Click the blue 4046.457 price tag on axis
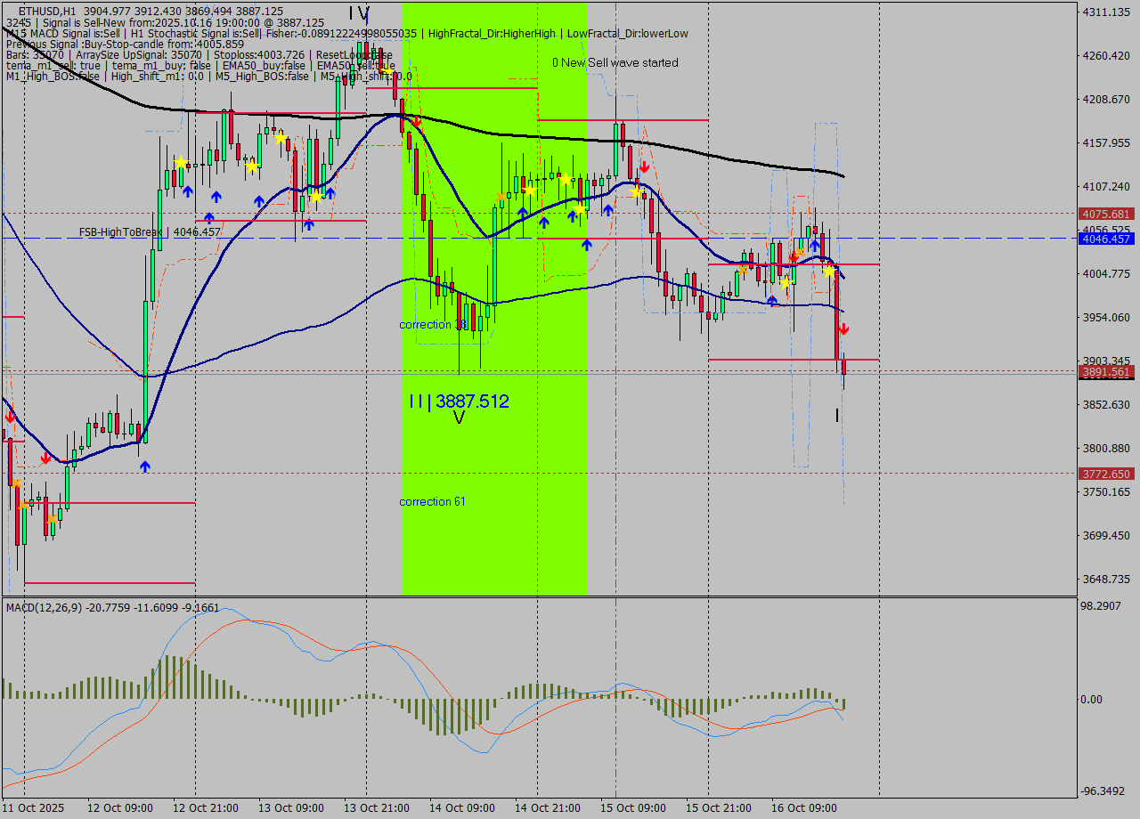The width and height of the screenshot is (1140, 819). [x=1105, y=239]
